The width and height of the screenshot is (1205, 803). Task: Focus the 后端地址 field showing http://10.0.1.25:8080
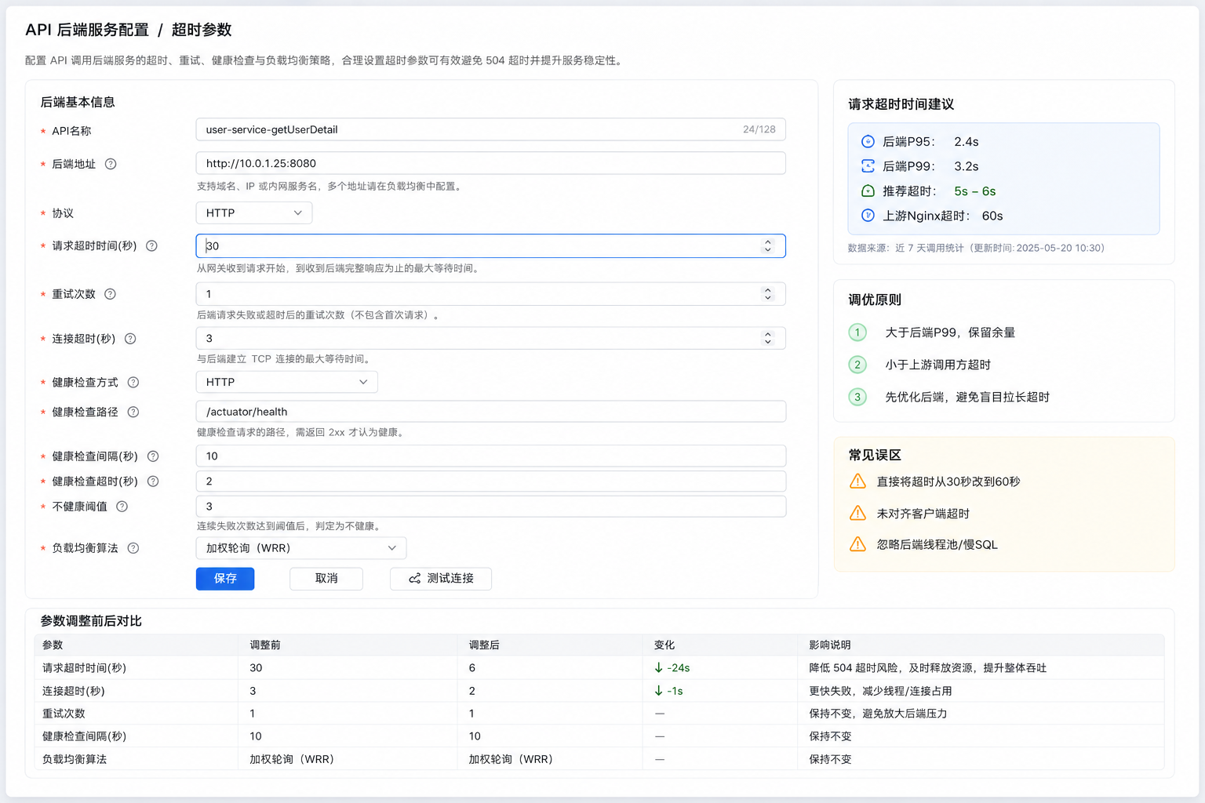click(x=490, y=163)
